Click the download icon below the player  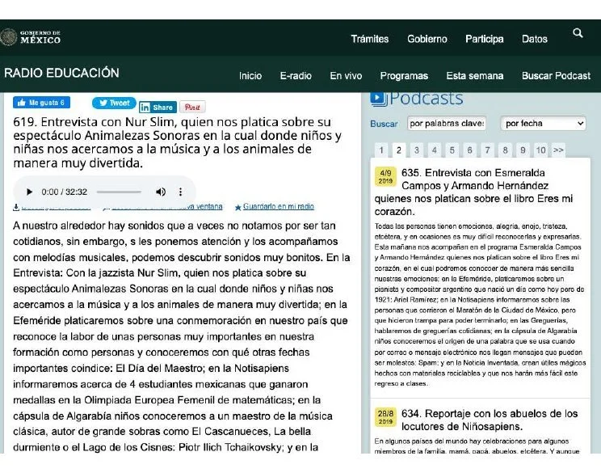(x=16, y=207)
